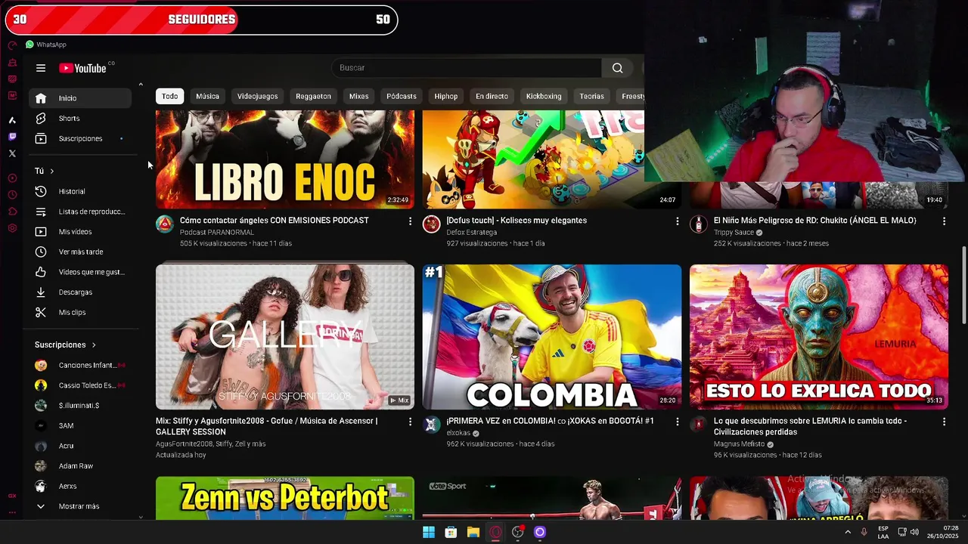Open Twitch in the Opera GX sidebar

(x=12, y=137)
